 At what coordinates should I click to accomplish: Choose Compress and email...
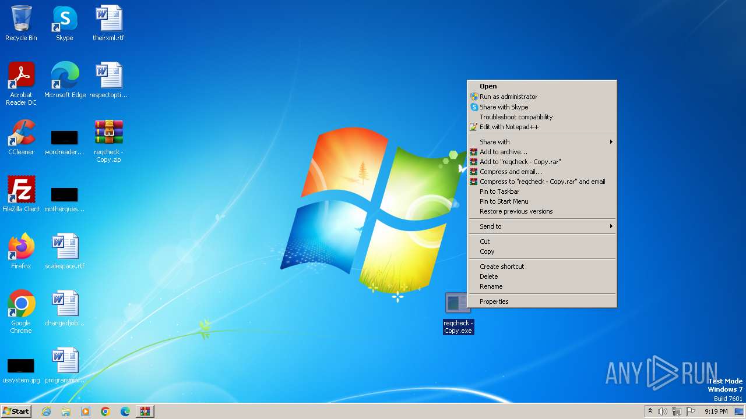point(542,172)
